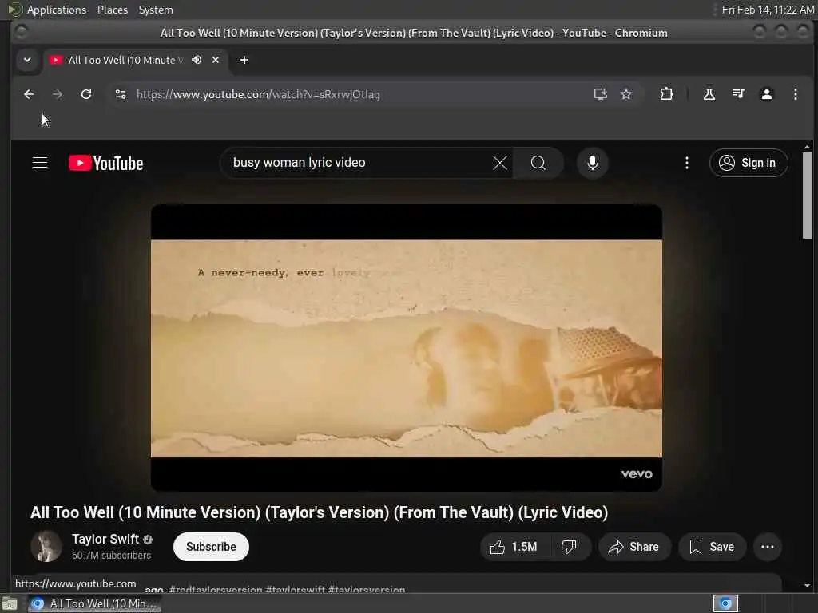Open the browser profile icon
The height and width of the screenshot is (613, 818).
[x=766, y=94]
